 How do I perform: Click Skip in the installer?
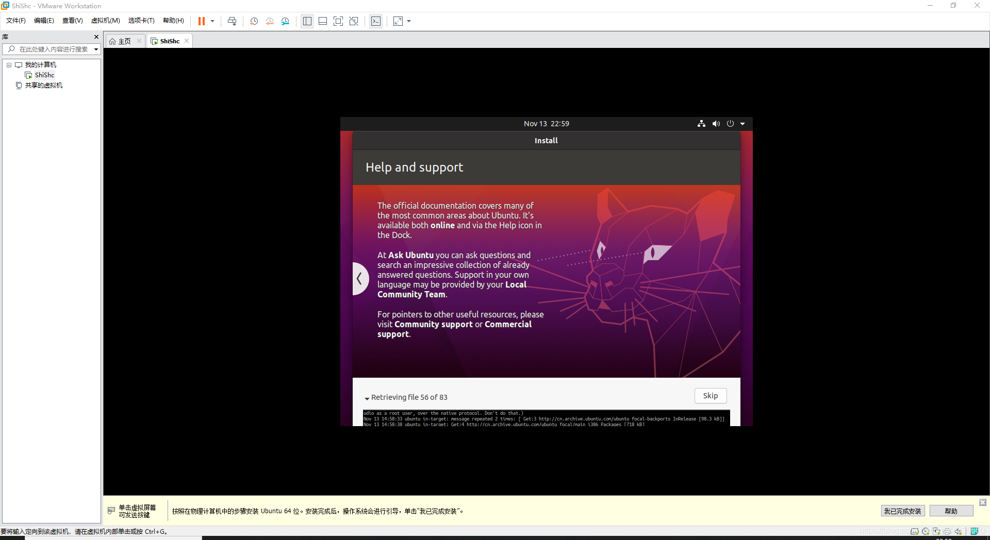click(x=711, y=396)
